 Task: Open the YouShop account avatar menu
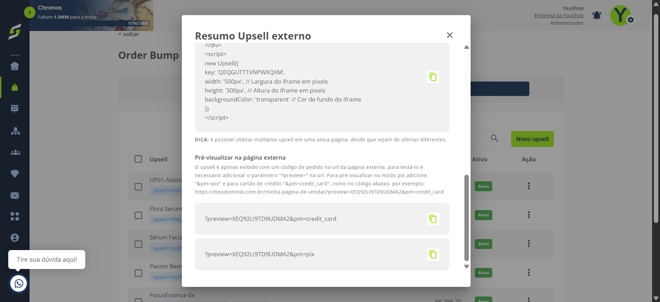click(620, 15)
